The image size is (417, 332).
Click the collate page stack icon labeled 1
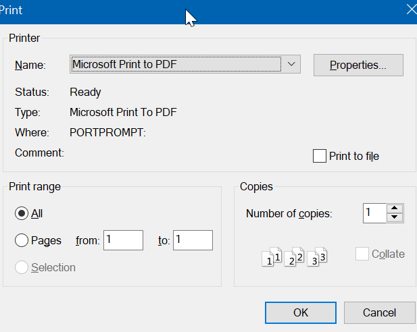tap(272, 257)
